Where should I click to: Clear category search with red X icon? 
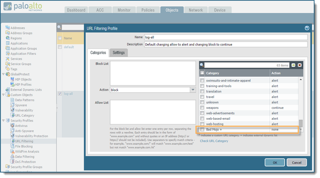(x=300, y=65)
